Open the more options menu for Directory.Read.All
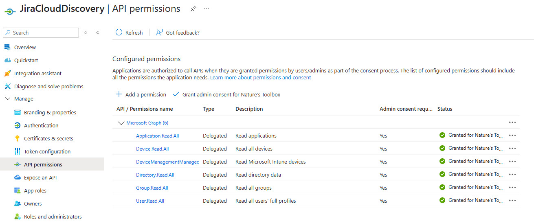 click(x=512, y=175)
